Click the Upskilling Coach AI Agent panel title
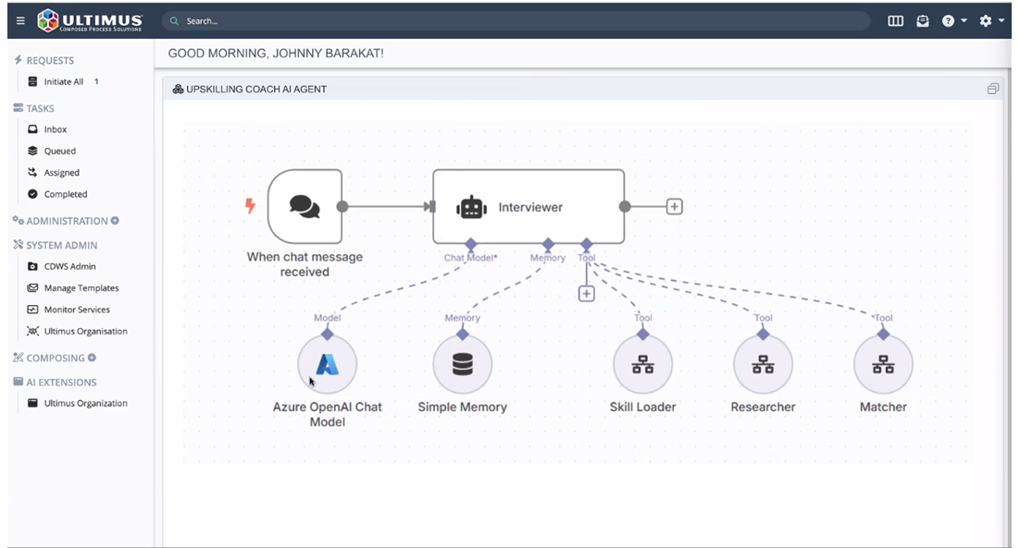 (256, 89)
